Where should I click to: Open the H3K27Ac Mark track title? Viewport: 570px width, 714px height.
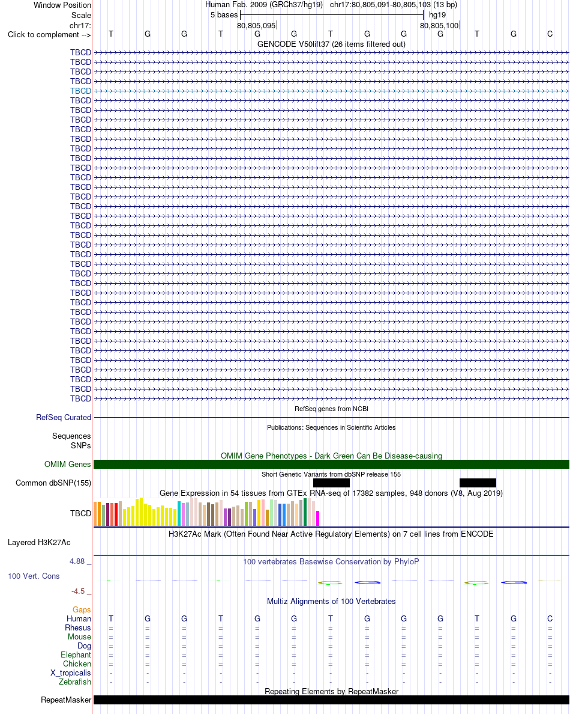(x=331, y=534)
